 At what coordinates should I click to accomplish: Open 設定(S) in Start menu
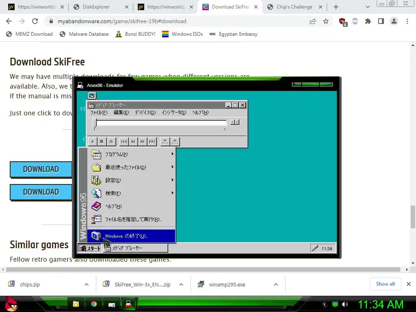(x=132, y=180)
